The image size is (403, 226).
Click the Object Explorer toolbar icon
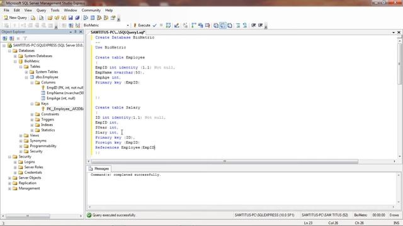tap(99, 18)
